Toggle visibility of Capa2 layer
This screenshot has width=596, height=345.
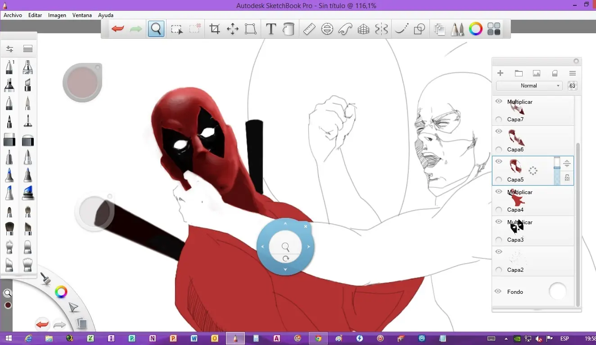pyautogui.click(x=499, y=252)
